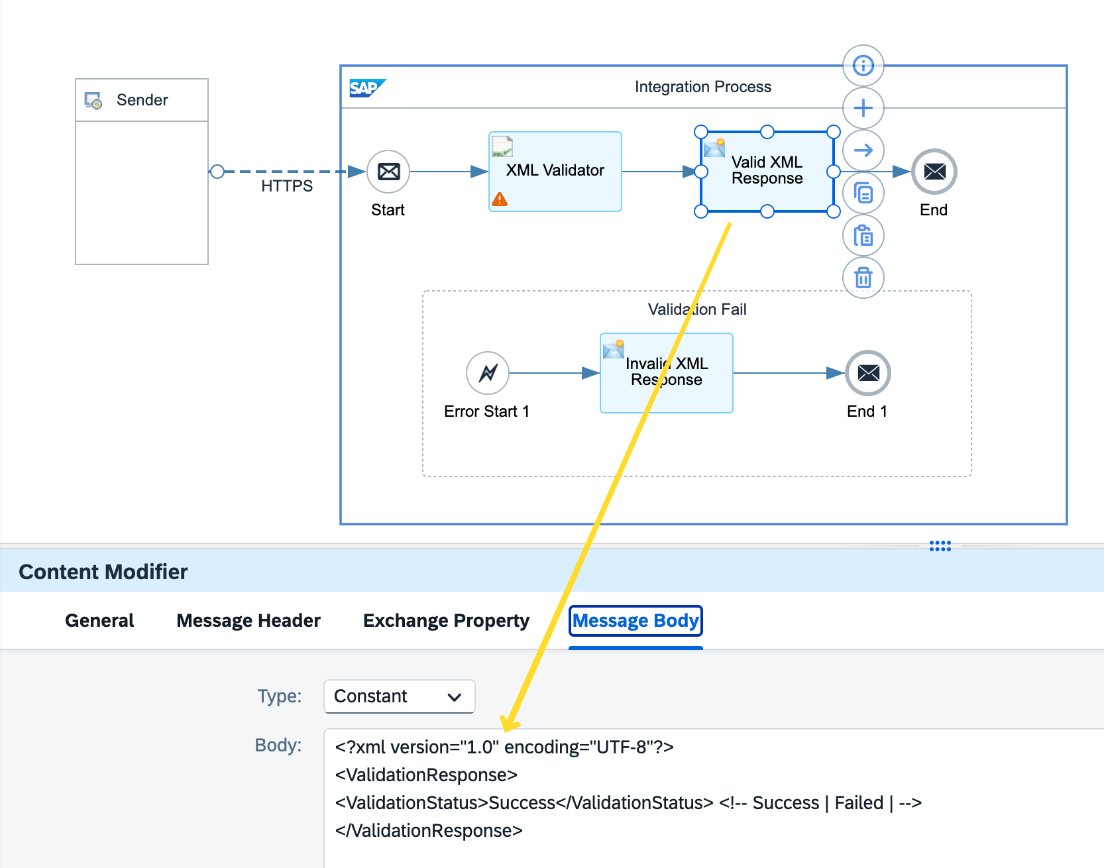
Task: Select the connector arrow icon
Action: 863,150
